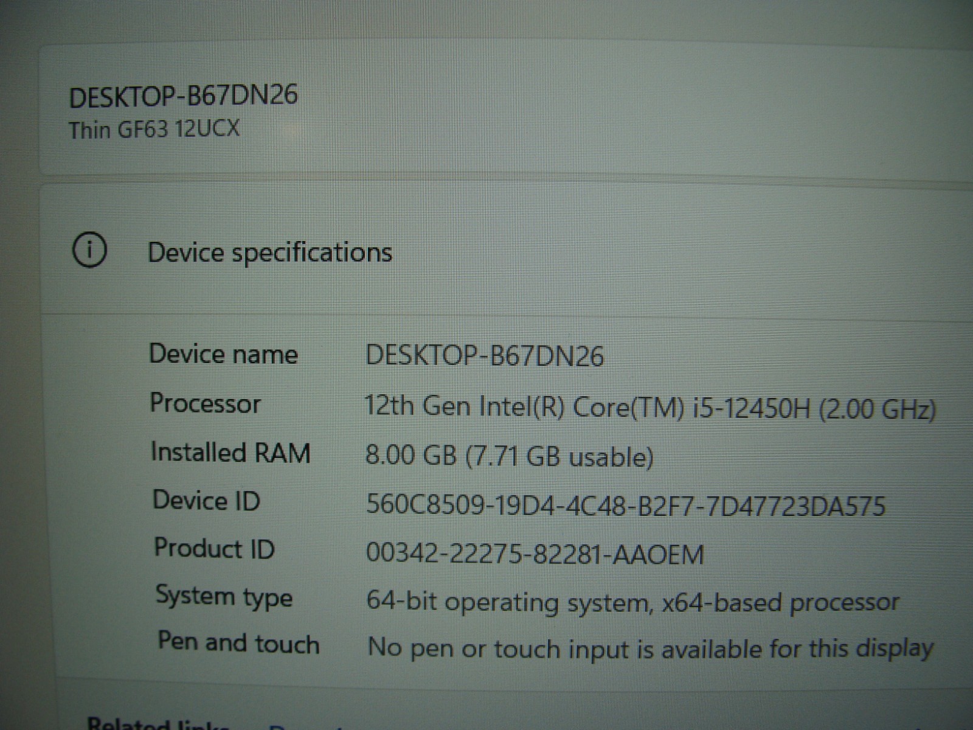The height and width of the screenshot is (730, 973).
Task: Select the 64-bit operating system value
Action: (632, 602)
